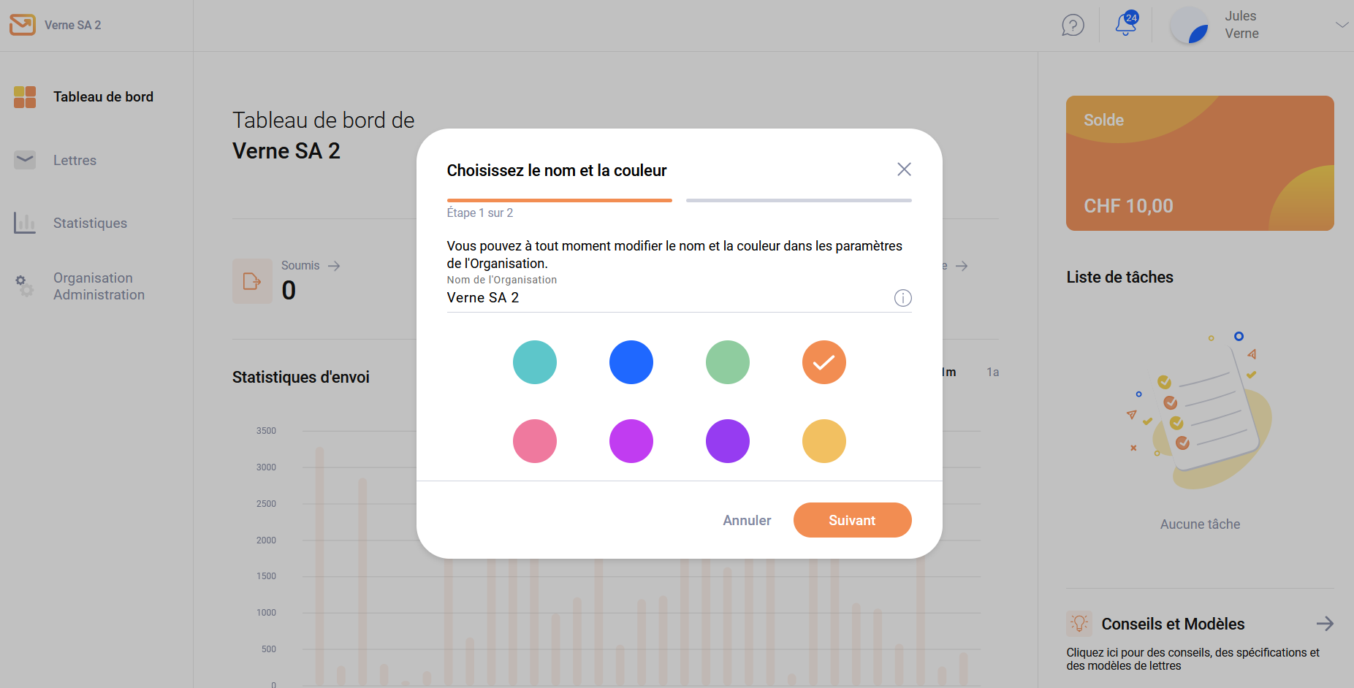The width and height of the screenshot is (1354, 688).
Task: Follow the Soumis arrow link
Action: point(334,266)
